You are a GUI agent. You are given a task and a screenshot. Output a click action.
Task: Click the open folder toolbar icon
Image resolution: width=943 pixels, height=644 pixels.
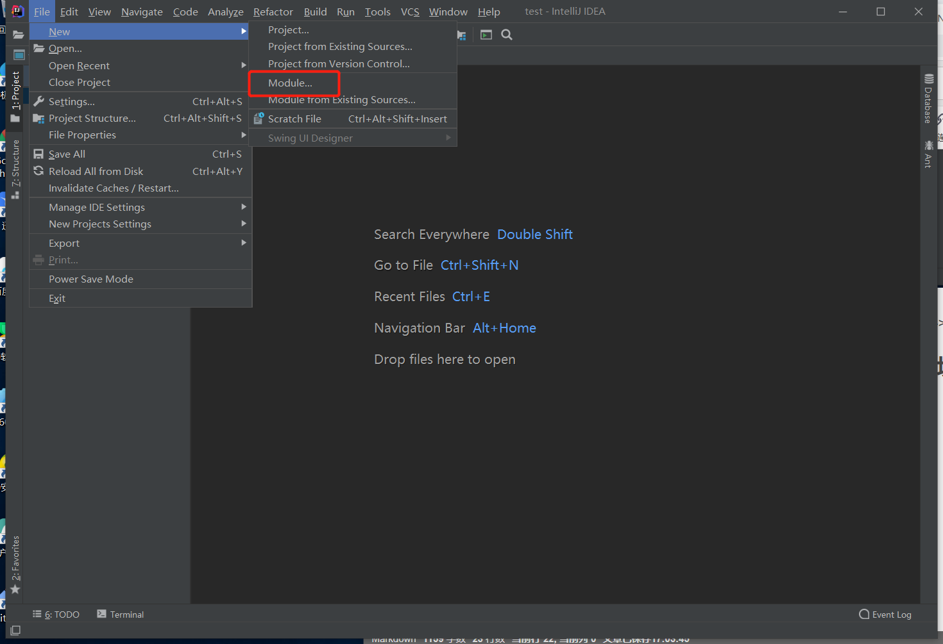tap(19, 35)
